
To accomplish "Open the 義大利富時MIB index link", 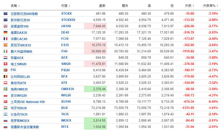I will point(21,51).
